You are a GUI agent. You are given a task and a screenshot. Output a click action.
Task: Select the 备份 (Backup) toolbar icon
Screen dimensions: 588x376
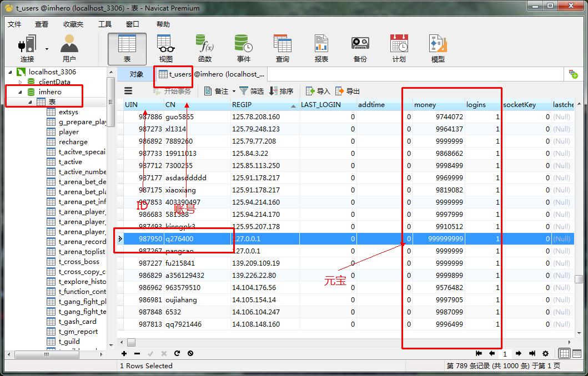point(360,48)
